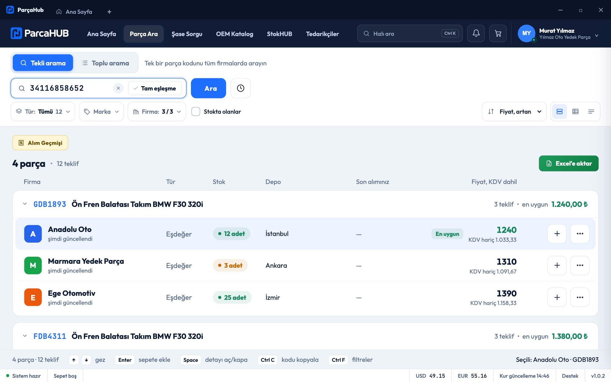611x382 pixels.
Task: Click the up arrow navigation key
Action: [74, 360]
